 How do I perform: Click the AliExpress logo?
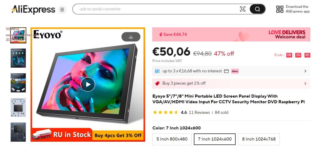(33, 9)
